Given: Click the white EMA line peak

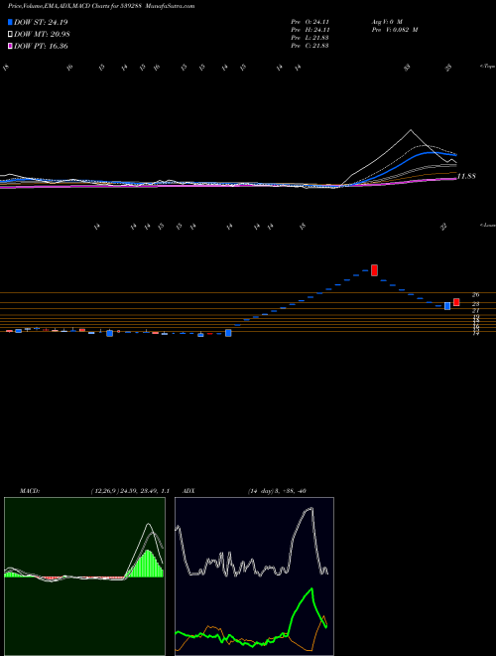Looking at the screenshot, I should pyautogui.click(x=411, y=130).
